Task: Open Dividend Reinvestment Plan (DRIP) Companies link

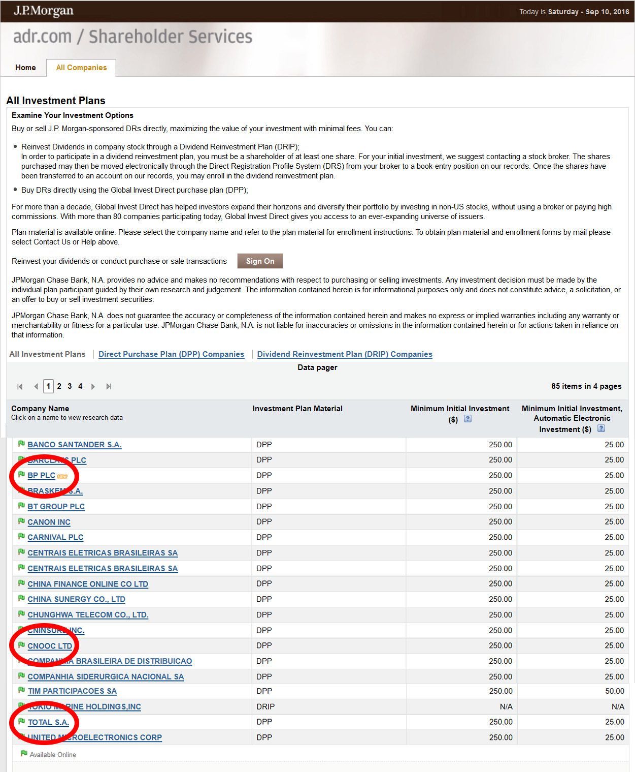Action: 345,354
